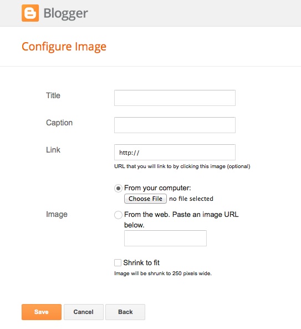Click the From your computer label text
Image resolution: width=301 pixels, height=329 pixels.
157,188
